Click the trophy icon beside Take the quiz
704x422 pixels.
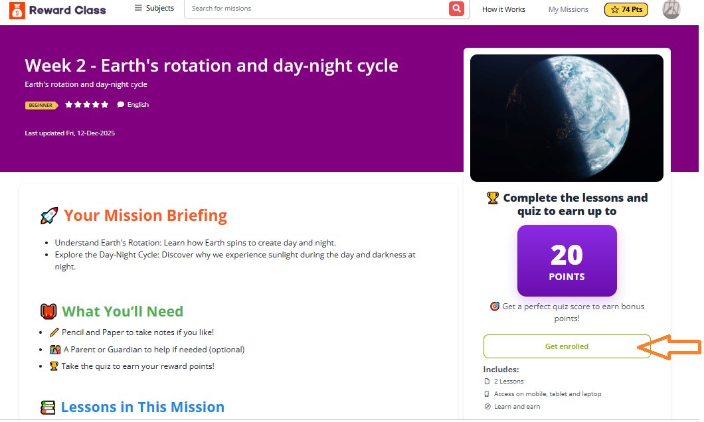54,366
